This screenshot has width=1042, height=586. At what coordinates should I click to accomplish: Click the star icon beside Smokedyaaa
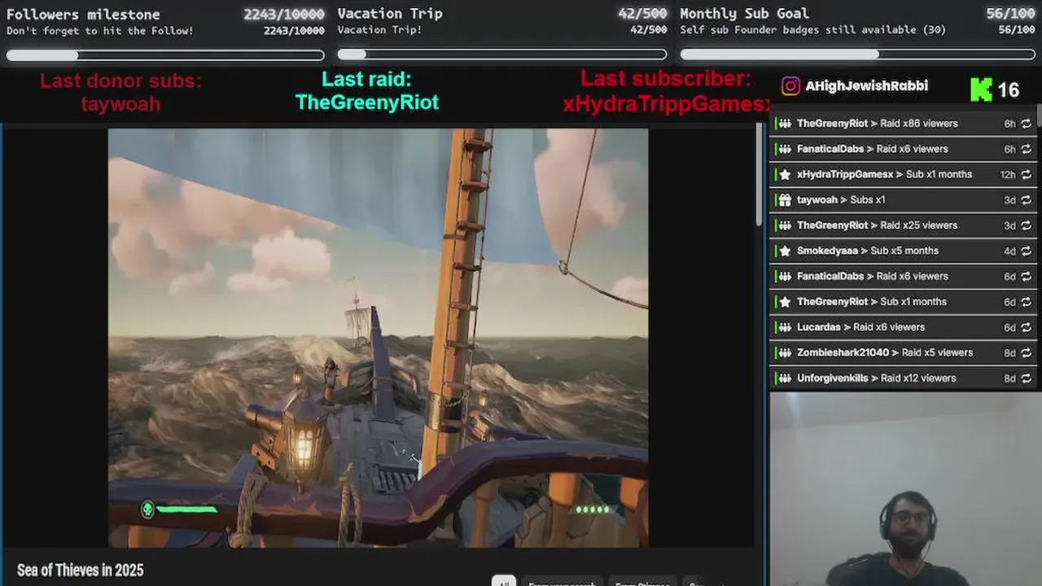pos(784,251)
